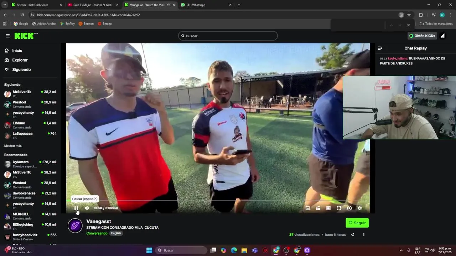Seek on the video progress bar
This screenshot has width=456, height=256.
[218, 201]
